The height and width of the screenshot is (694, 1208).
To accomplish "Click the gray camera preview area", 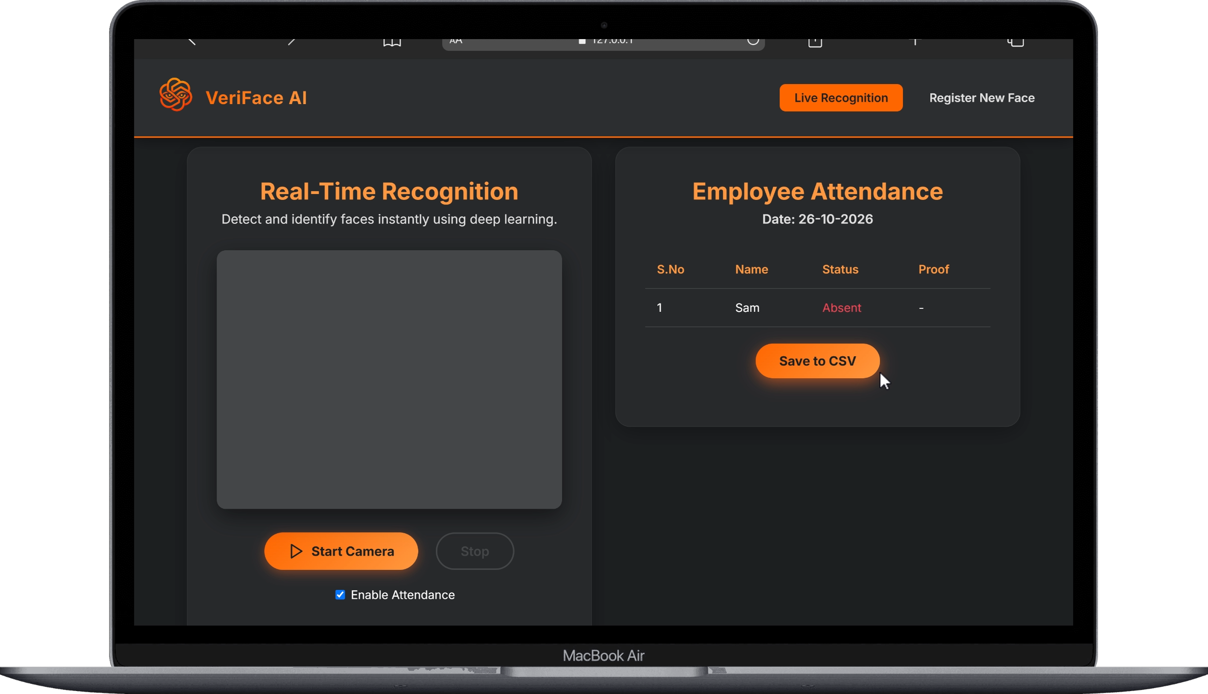I will (389, 379).
